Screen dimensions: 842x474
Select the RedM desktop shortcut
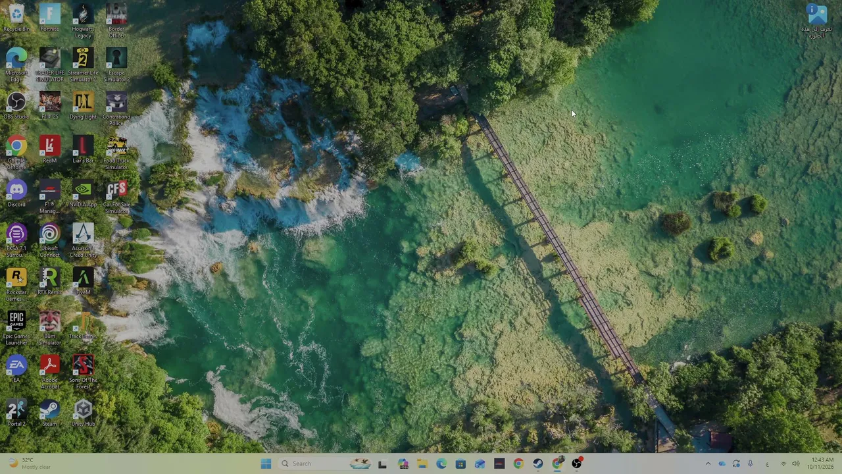pyautogui.click(x=49, y=149)
